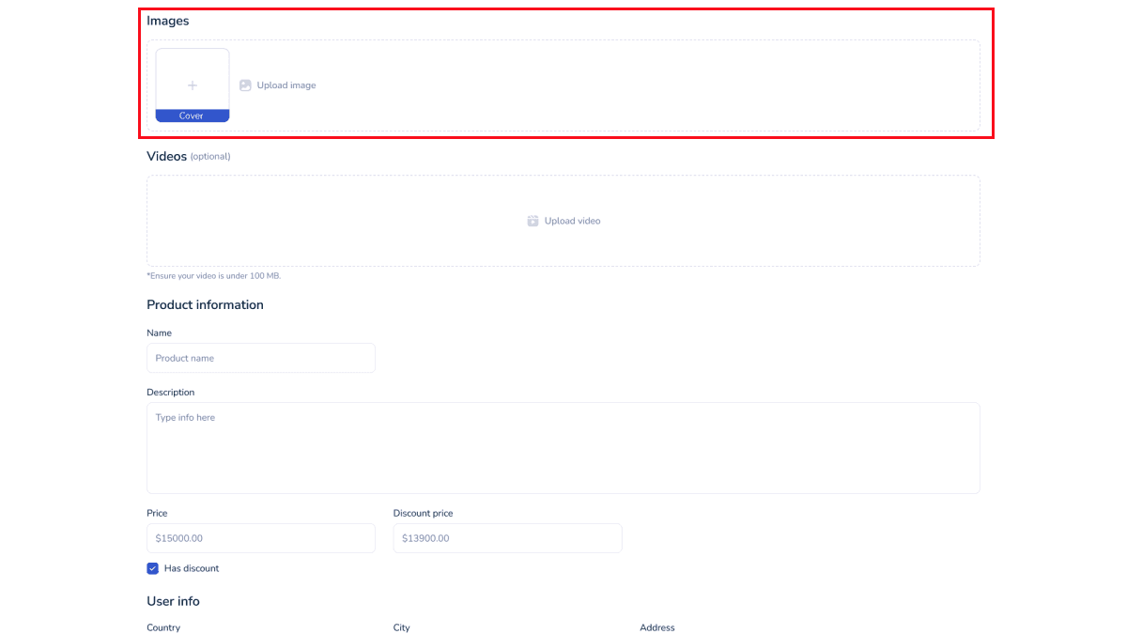The width and height of the screenshot is (1127, 634).
Task: Select the Price input field
Action: tap(260, 538)
